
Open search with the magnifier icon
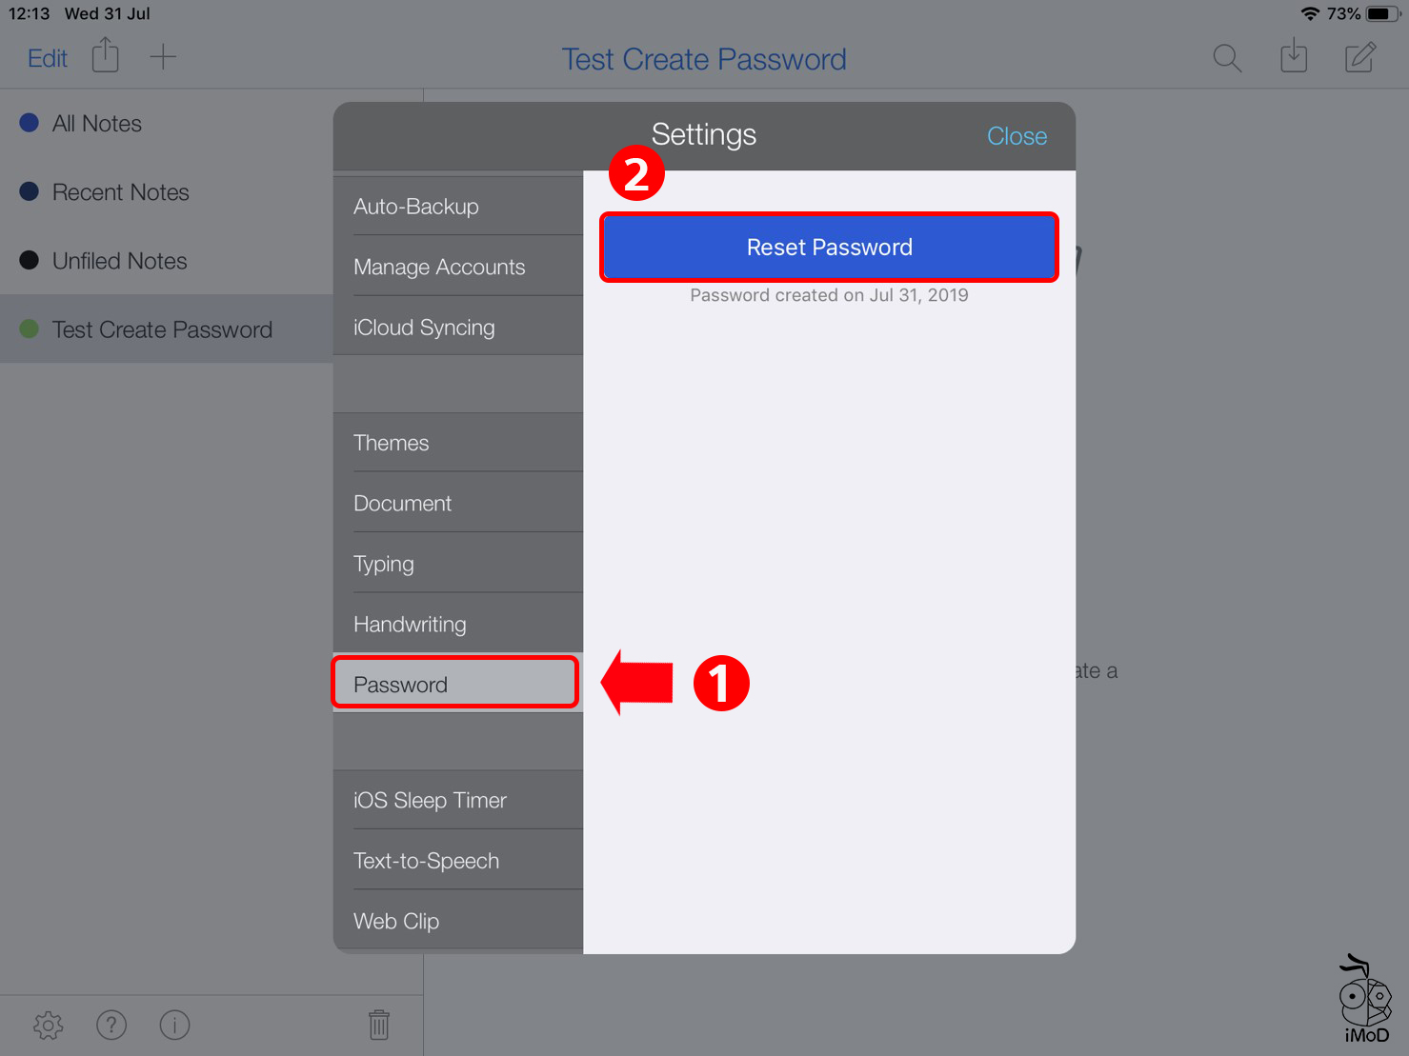point(1227,58)
